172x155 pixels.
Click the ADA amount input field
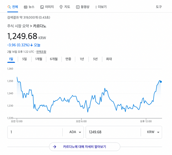35,132
